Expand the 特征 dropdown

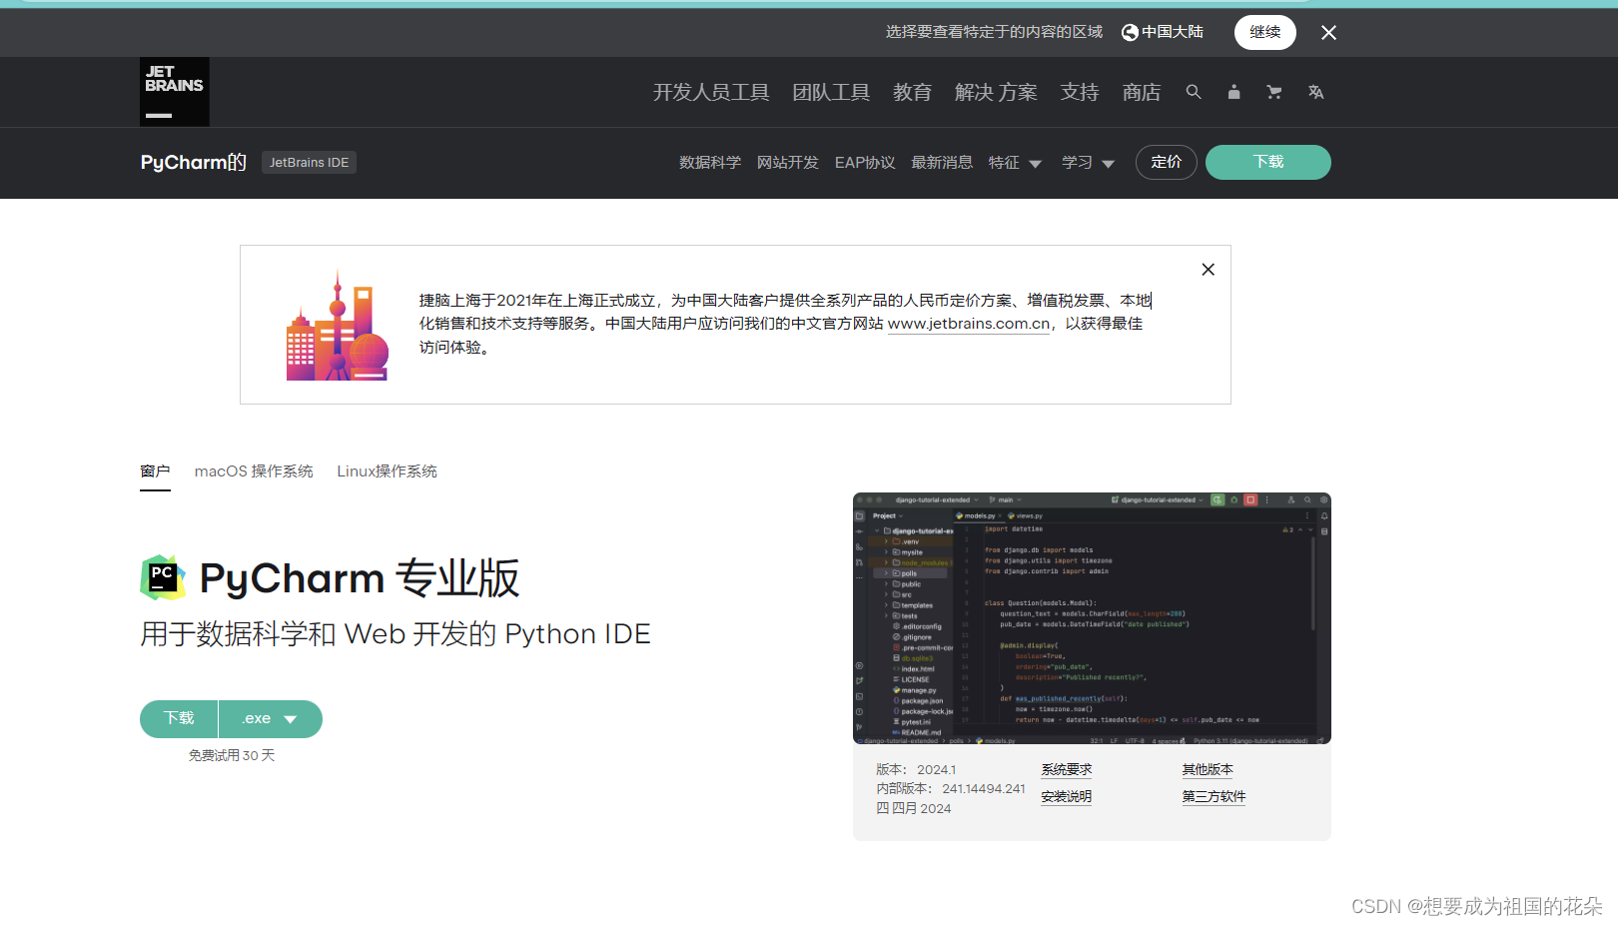pyautogui.click(x=1015, y=162)
